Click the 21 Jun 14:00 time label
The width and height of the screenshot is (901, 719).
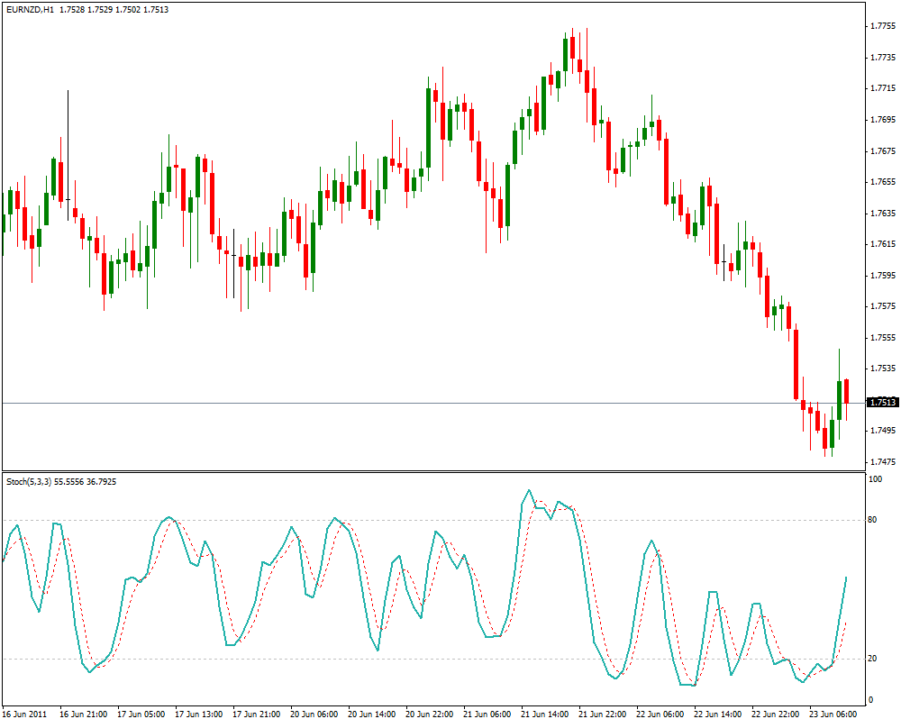click(545, 714)
